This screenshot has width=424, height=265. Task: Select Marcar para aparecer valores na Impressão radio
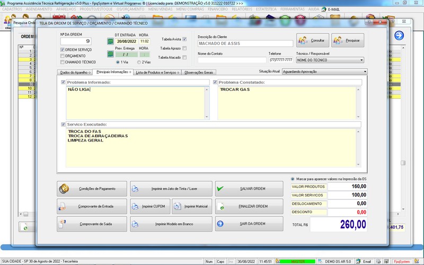[293, 179]
